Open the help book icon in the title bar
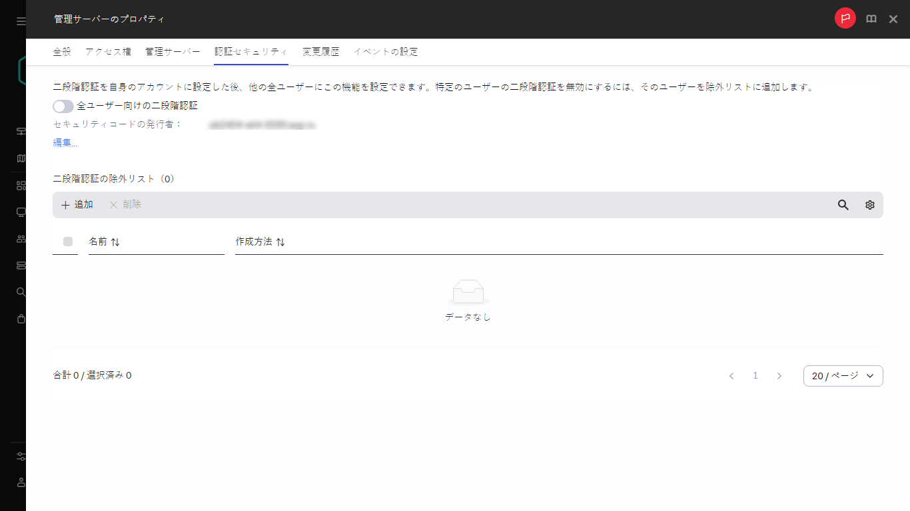Screen dimensions: 910x511 coord(871,19)
